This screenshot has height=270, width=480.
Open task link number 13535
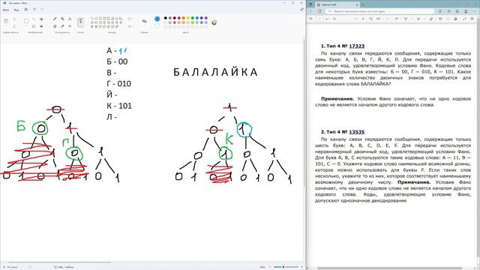357,132
